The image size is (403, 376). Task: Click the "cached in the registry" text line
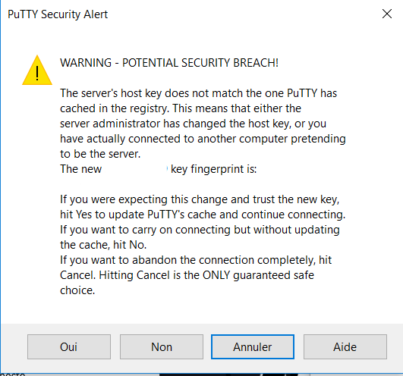click(181, 108)
